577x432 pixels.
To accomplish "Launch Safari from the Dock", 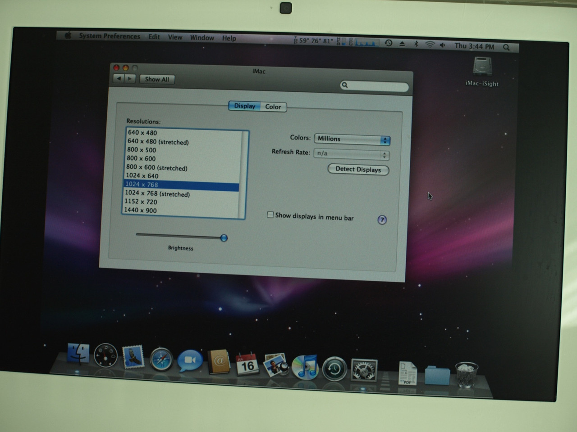I will pyautogui.click(x=161, y=359).
